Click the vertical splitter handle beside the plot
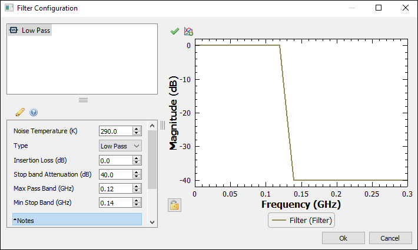Screen dimensions: 418x250 pos(162,125)
